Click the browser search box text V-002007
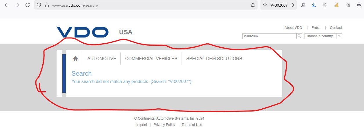This screenshot has height=130, width=364. (279, 5)
